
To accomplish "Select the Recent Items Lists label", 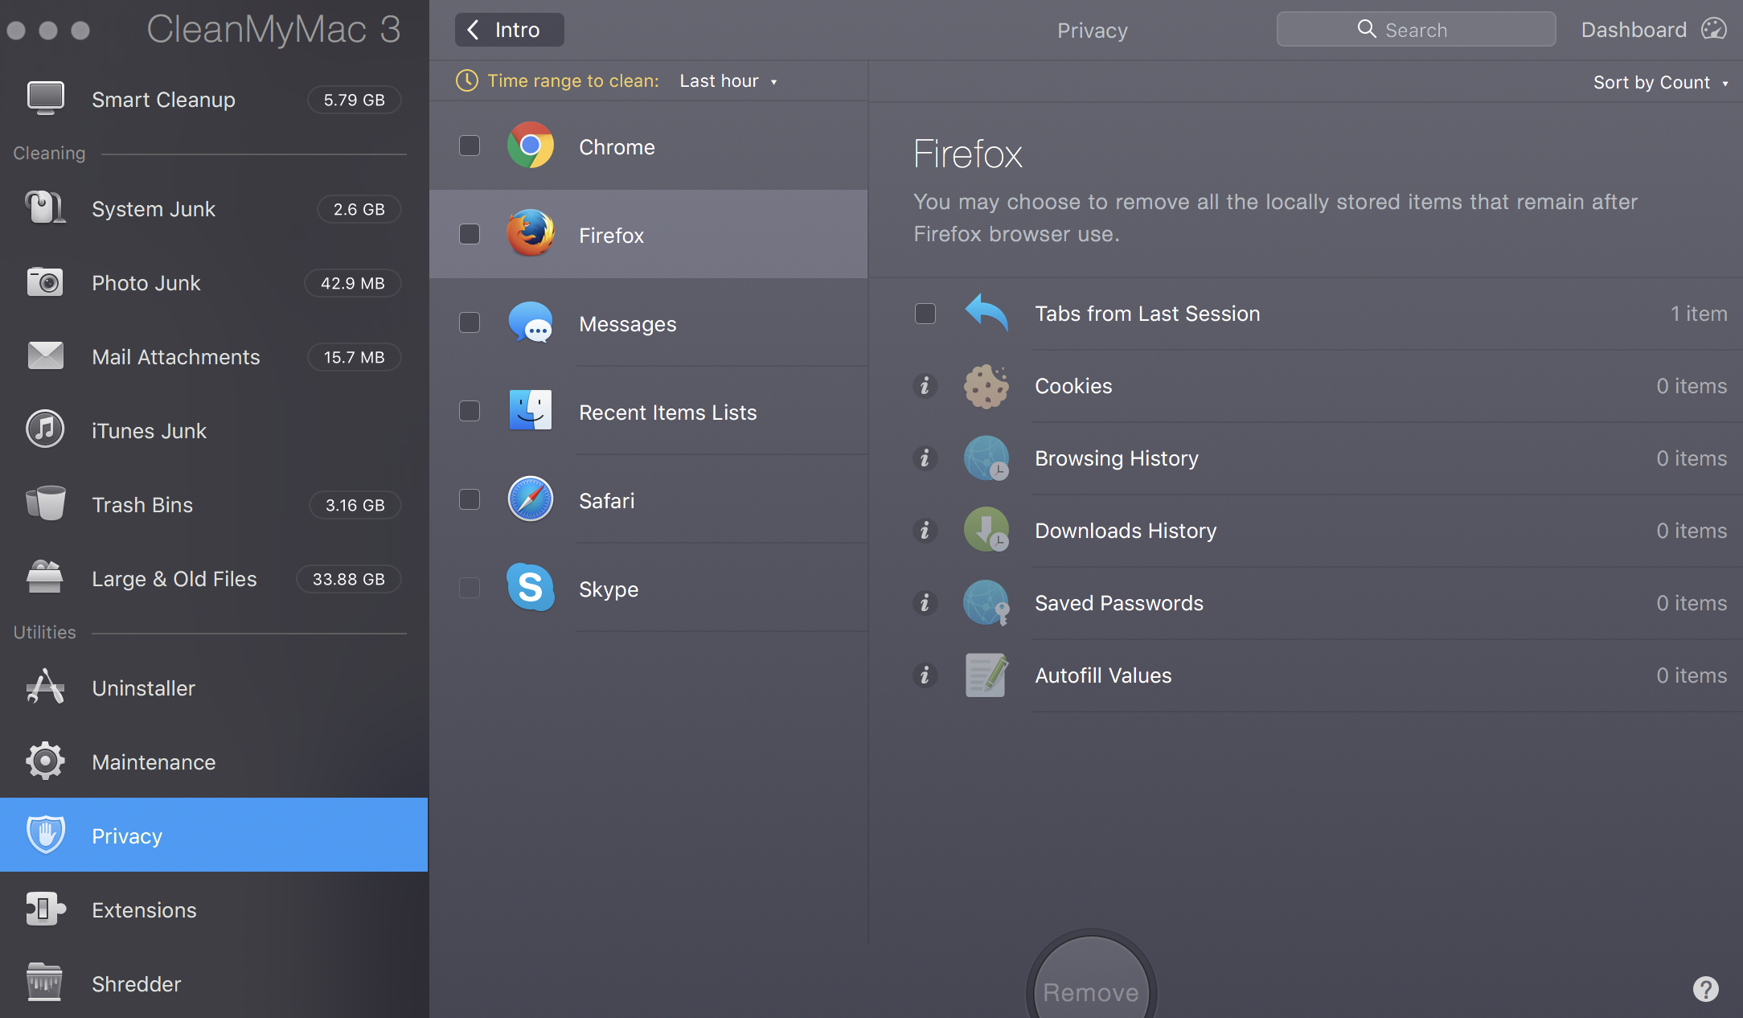I will [x=668, y=413].
